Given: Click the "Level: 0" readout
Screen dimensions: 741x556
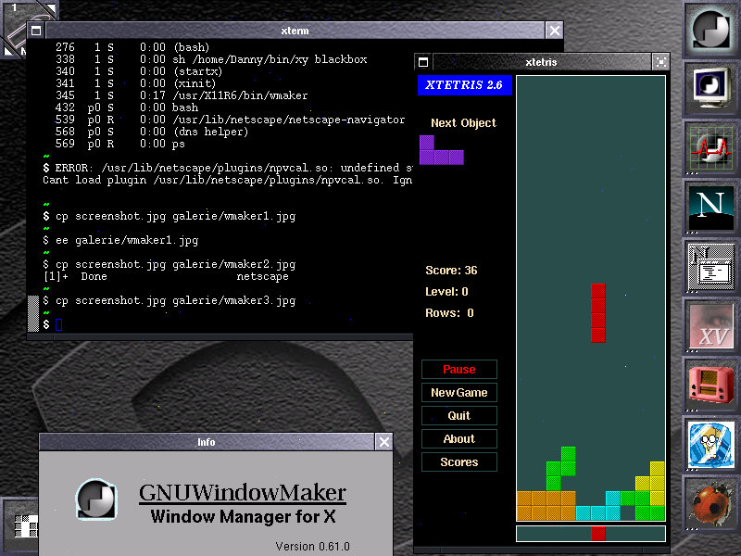Looking at the screenshot, I should [x=446, y=292].
